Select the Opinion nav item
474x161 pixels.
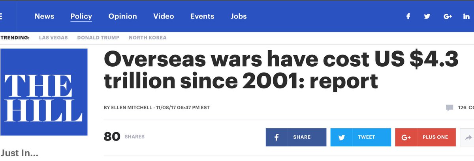point(123,17)
